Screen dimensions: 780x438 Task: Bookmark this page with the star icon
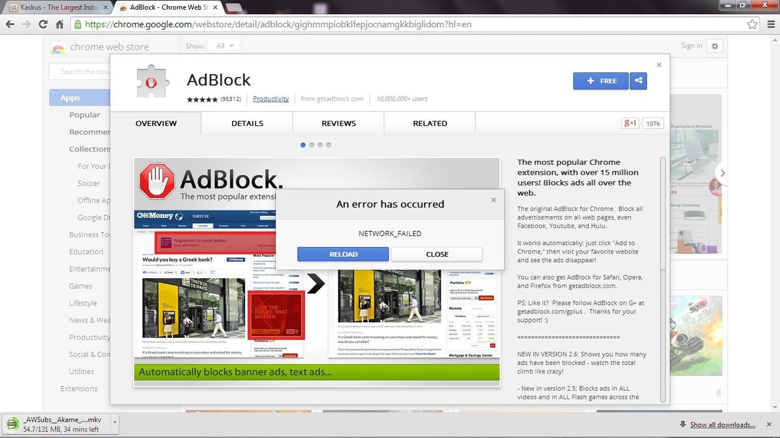pyautogui.click(x=753, y=24)
